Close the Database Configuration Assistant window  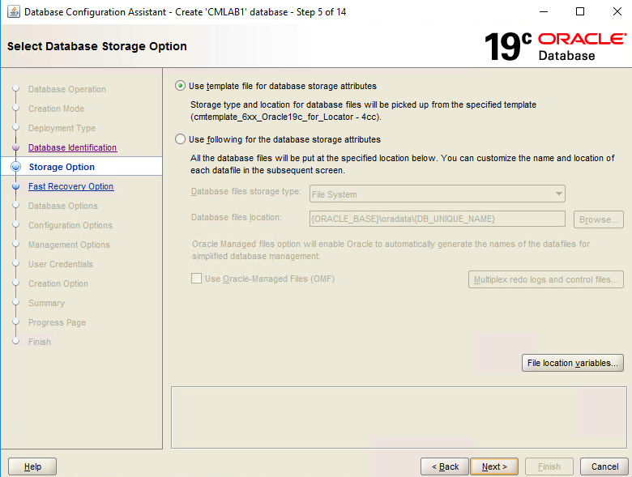pyautogui.click(x=617, y=11)
